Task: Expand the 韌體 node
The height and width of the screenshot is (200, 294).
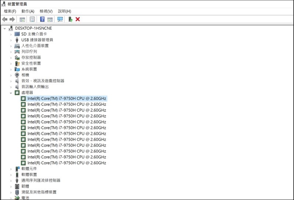Action: pyautogui.click(x=11, y=186)
